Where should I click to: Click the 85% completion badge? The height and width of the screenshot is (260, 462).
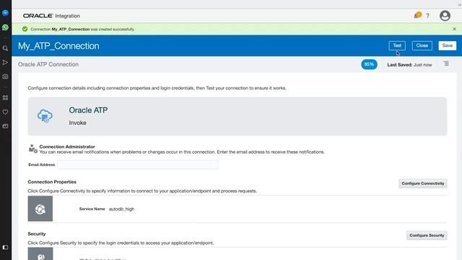tap(369, 64)
